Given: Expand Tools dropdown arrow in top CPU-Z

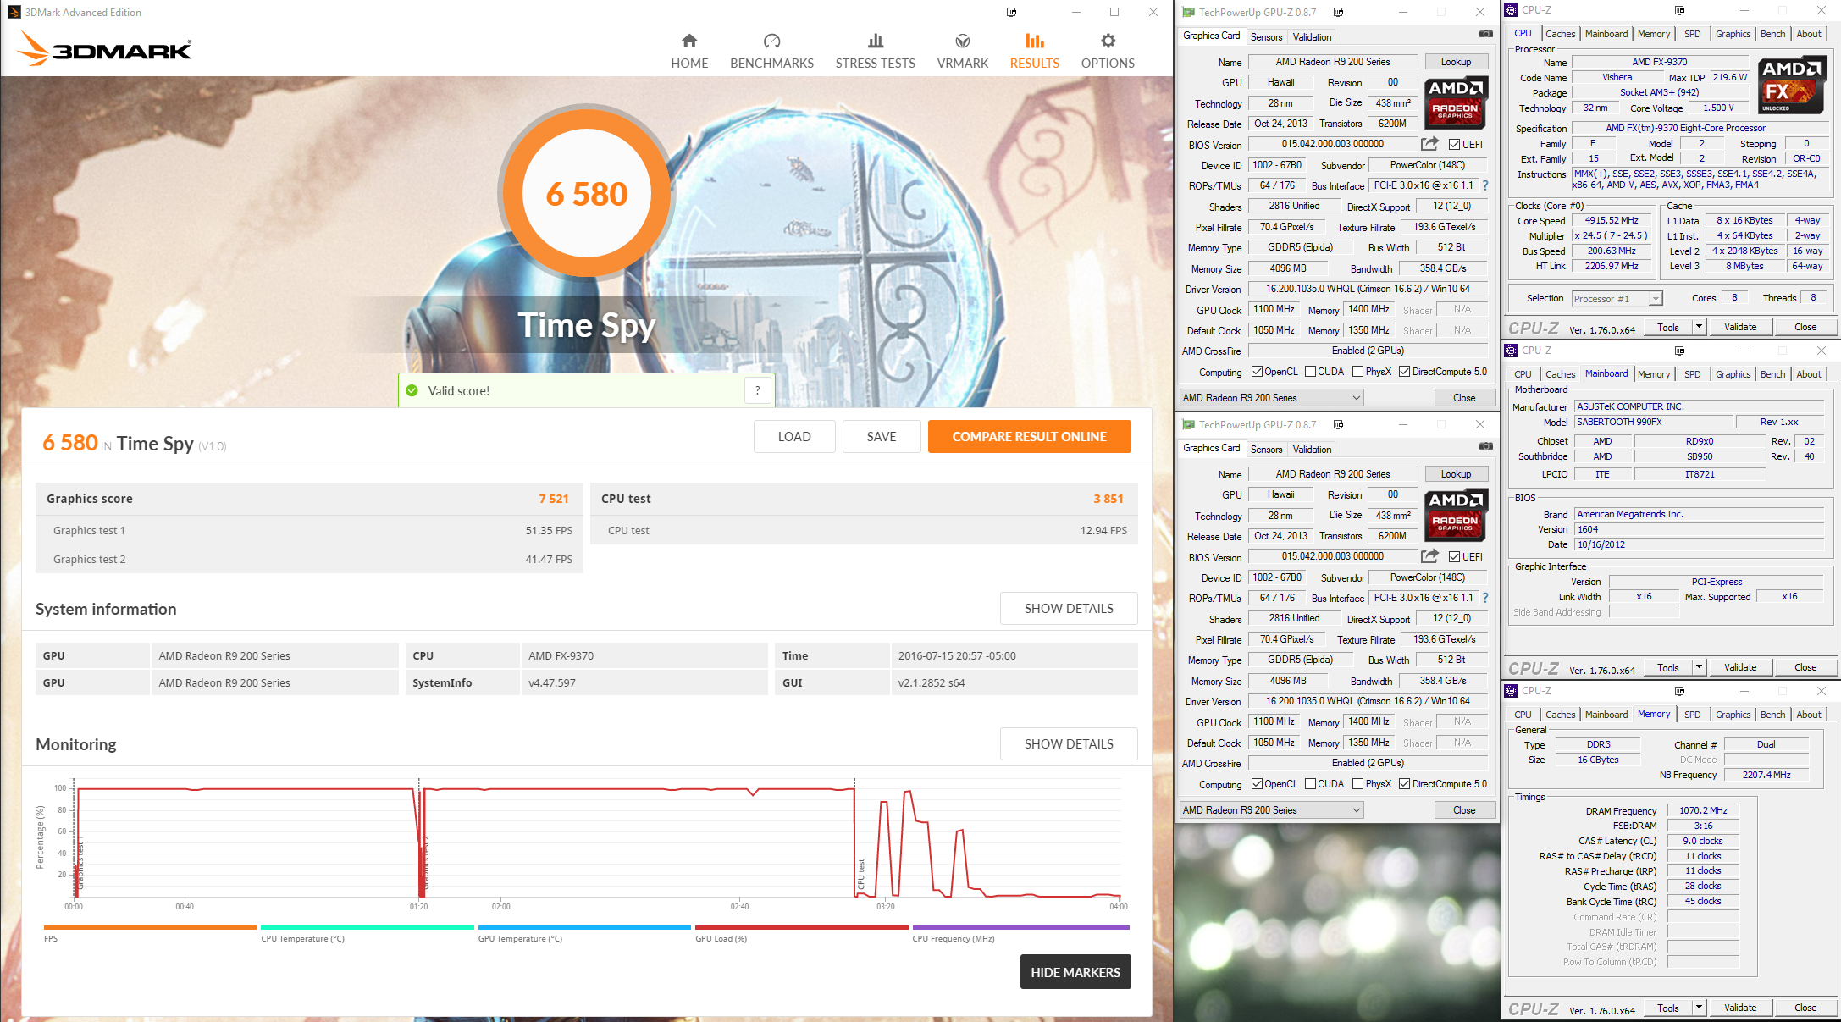Looking at the screenshot, I should (x=1698, y=327).
